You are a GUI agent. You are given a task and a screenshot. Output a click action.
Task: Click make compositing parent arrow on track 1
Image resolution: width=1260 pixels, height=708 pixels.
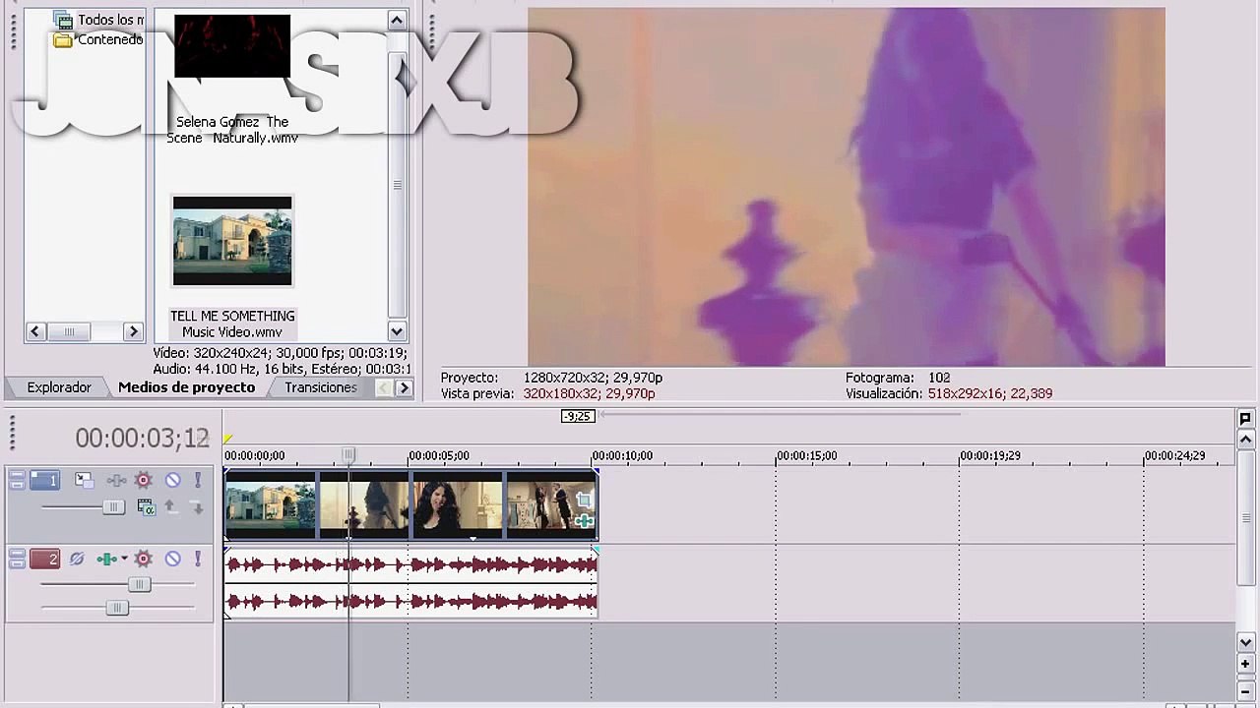pyautogui.click(x=169, y=507)
